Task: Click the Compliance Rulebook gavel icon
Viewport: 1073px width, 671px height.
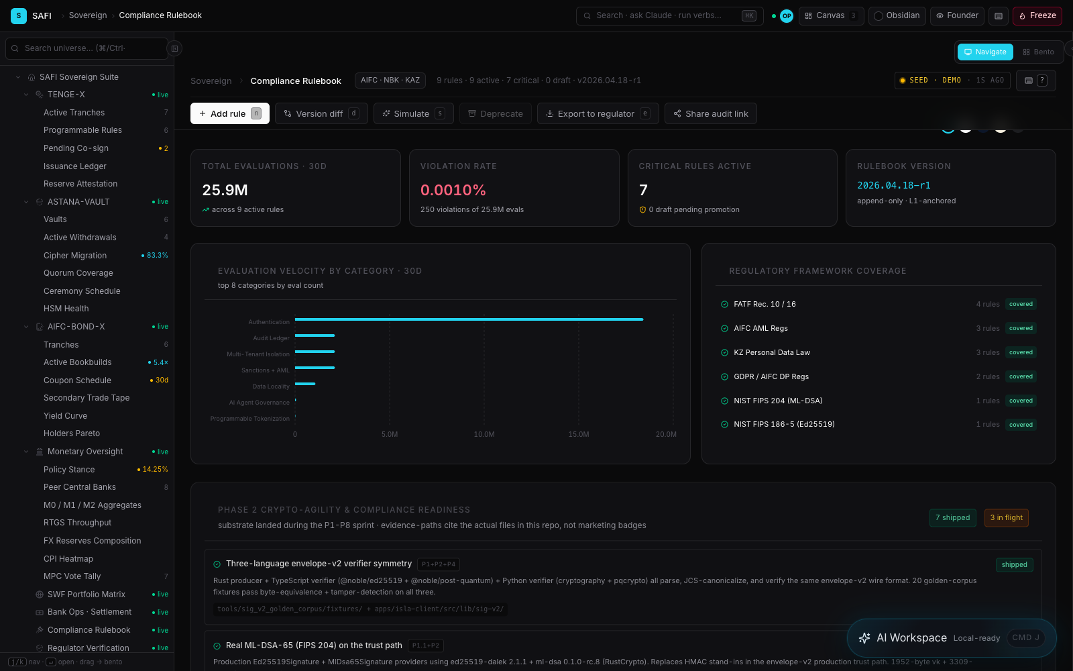Action: (x=39, y=630)
